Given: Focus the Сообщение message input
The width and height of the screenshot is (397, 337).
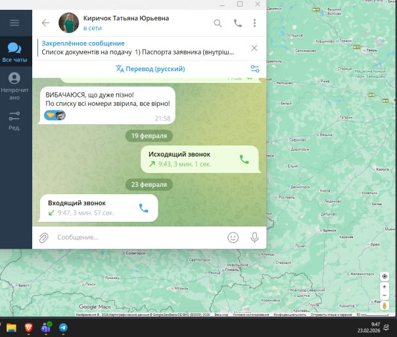Looking at the screenshot, I should point(139,238).
